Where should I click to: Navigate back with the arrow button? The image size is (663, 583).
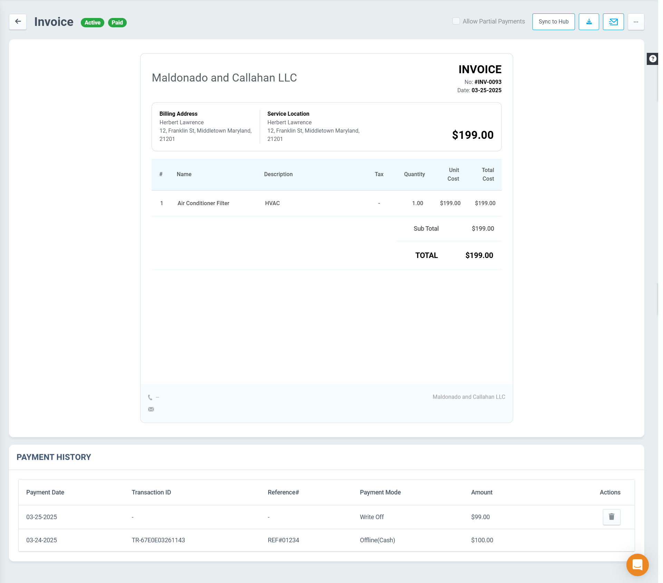(18, 21)
